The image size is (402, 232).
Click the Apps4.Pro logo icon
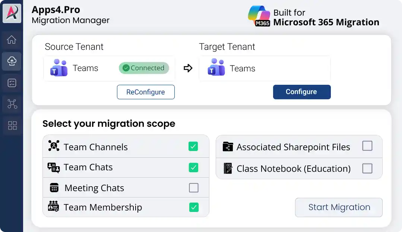pyautogui.click(x=12, y=13)
